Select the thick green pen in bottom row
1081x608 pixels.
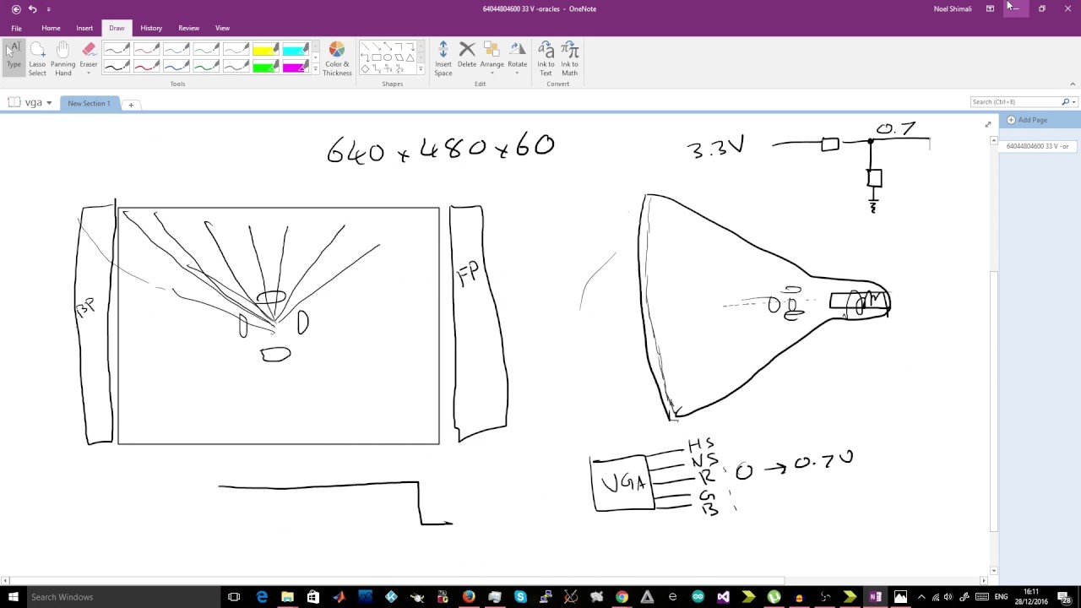click(206, 66)
